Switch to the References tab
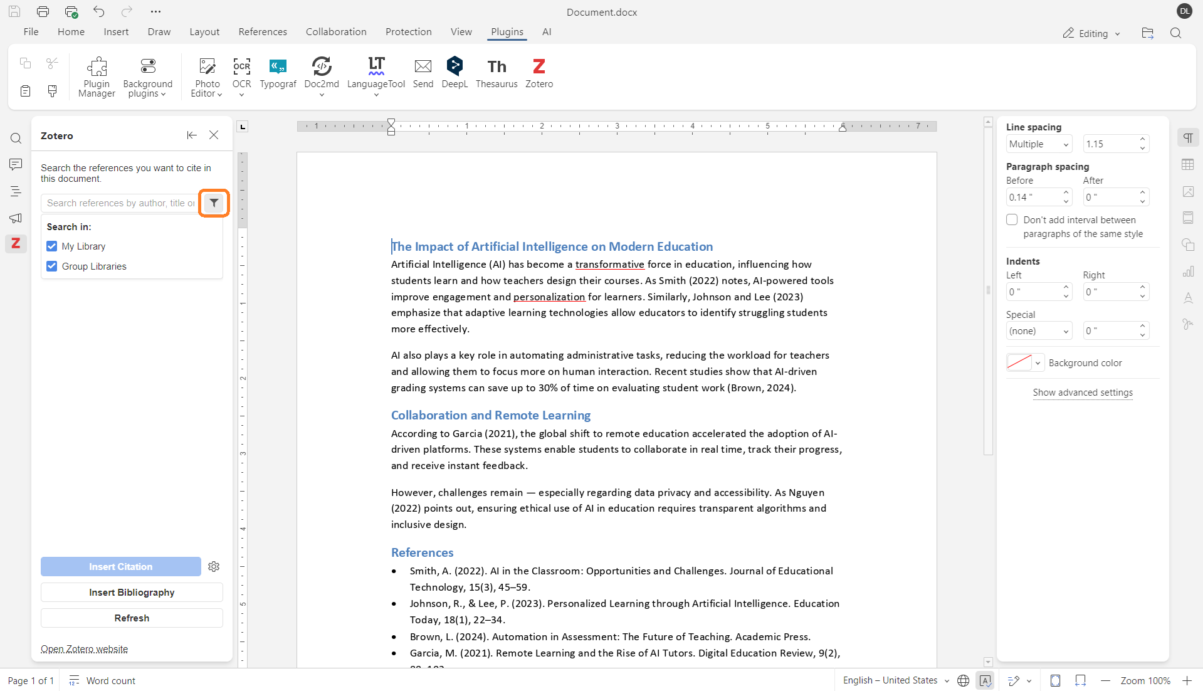Viewport: 1203px width, 691px height. 262,31
